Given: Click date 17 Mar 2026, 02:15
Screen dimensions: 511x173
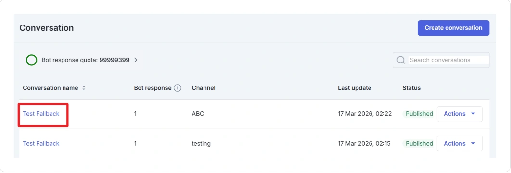Looking at the screenshot, I should [x=364, y=143].
